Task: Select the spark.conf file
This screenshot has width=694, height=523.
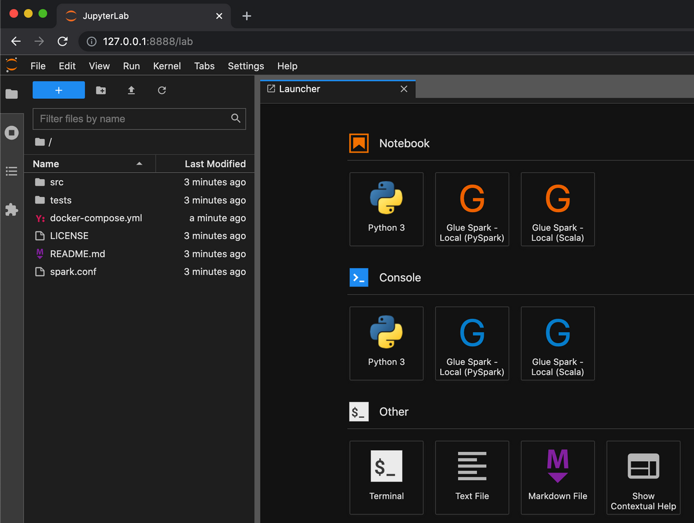Action: [139, 272]
